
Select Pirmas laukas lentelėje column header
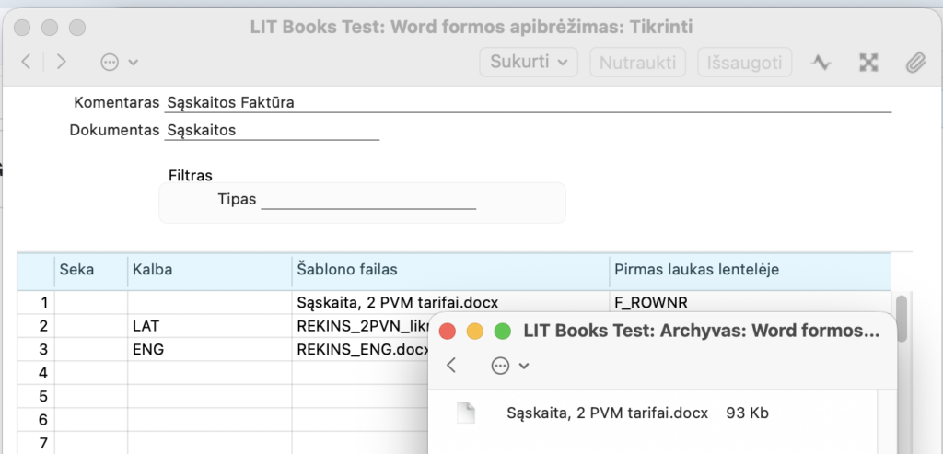(750, 270)
